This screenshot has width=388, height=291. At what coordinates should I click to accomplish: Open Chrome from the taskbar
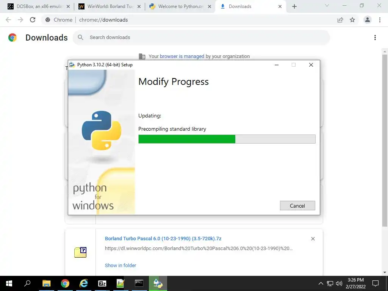(x=65, y=283)
